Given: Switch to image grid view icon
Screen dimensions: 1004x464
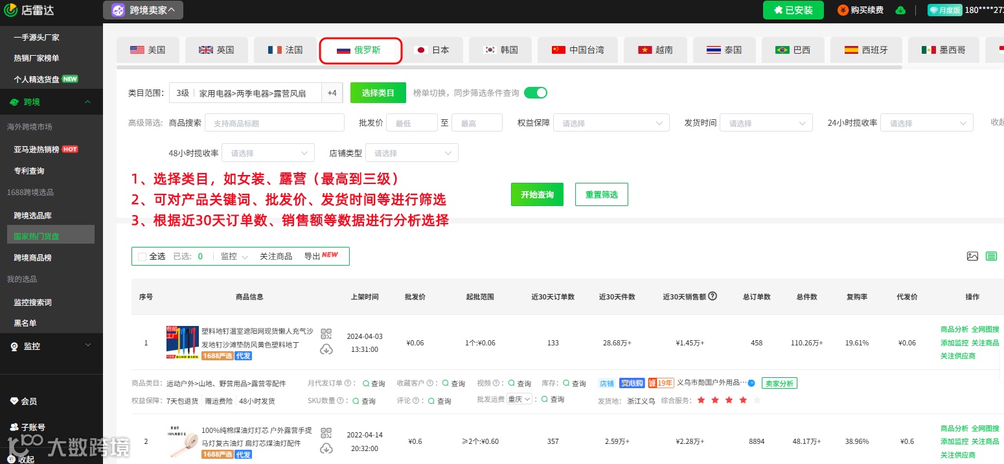Looking at the screenshot, I should tap(972, 256).
